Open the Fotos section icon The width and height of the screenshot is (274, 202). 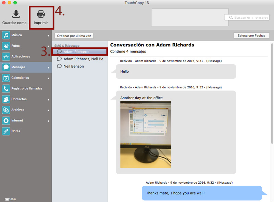click(x=6, y=46)
